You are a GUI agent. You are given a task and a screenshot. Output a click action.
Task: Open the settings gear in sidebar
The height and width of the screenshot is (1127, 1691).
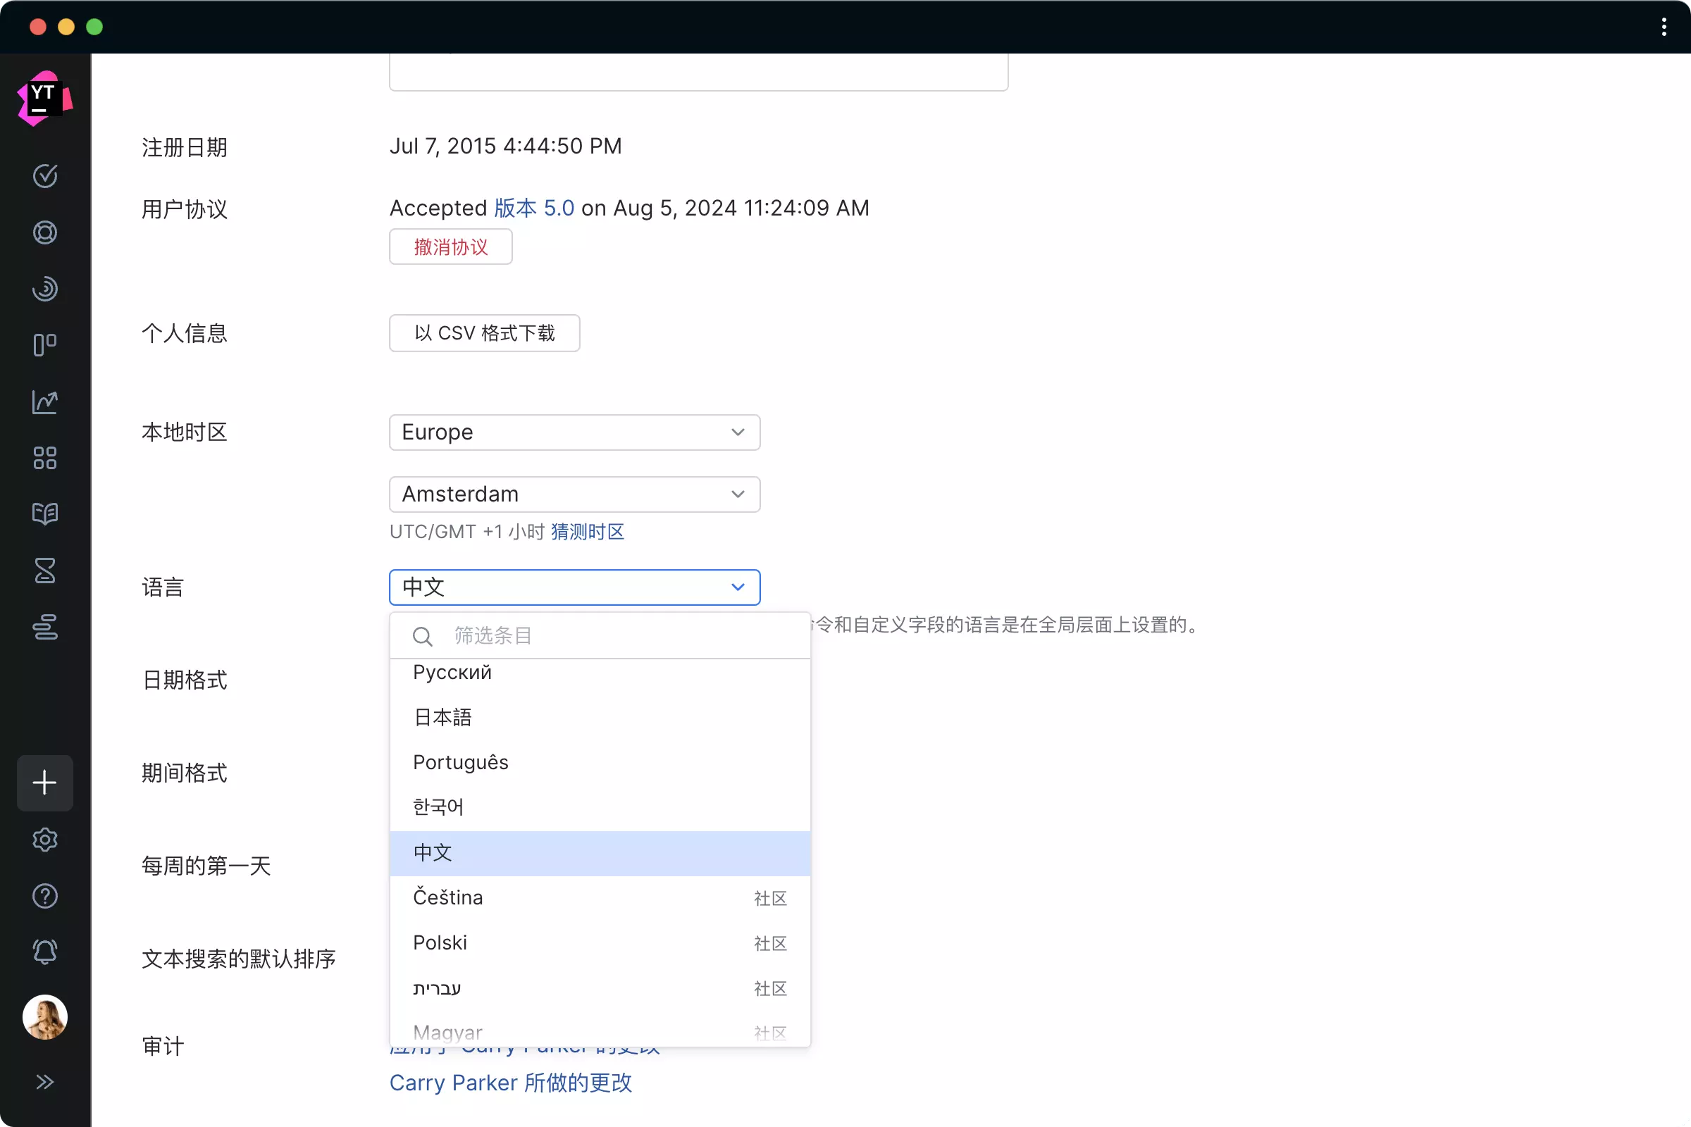click(44, 840)
